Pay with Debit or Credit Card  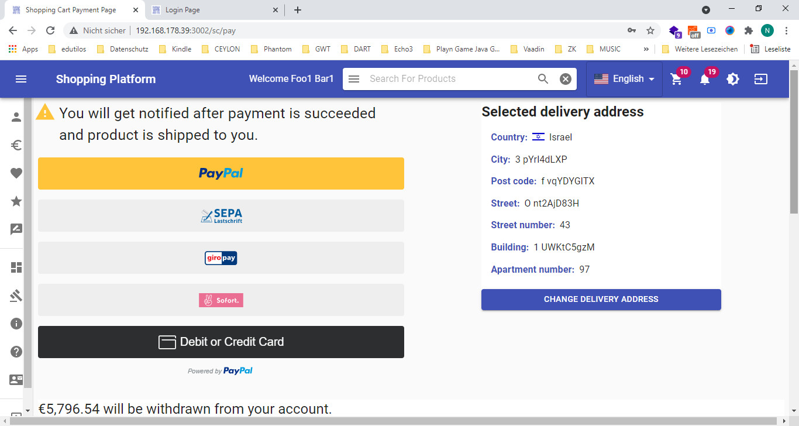point(221,342)
